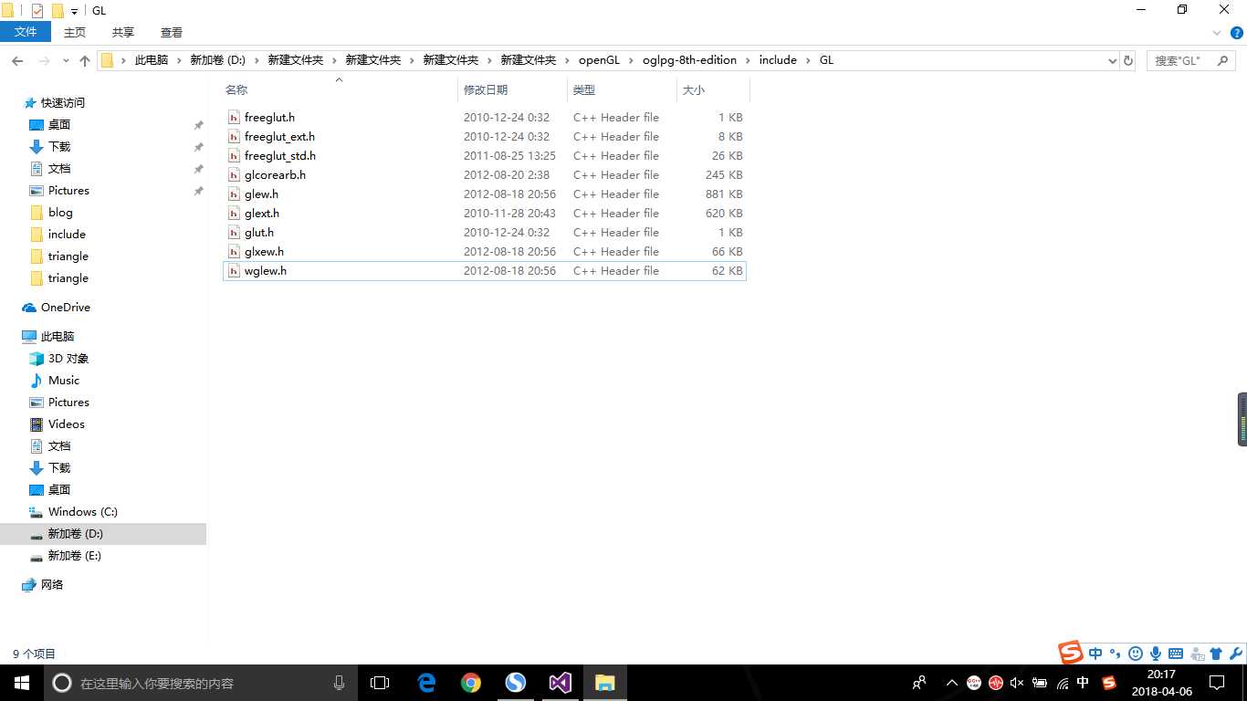The image size is (1247, 701).
Task: Refresh the GL folder view
Action: (1128, 60)
